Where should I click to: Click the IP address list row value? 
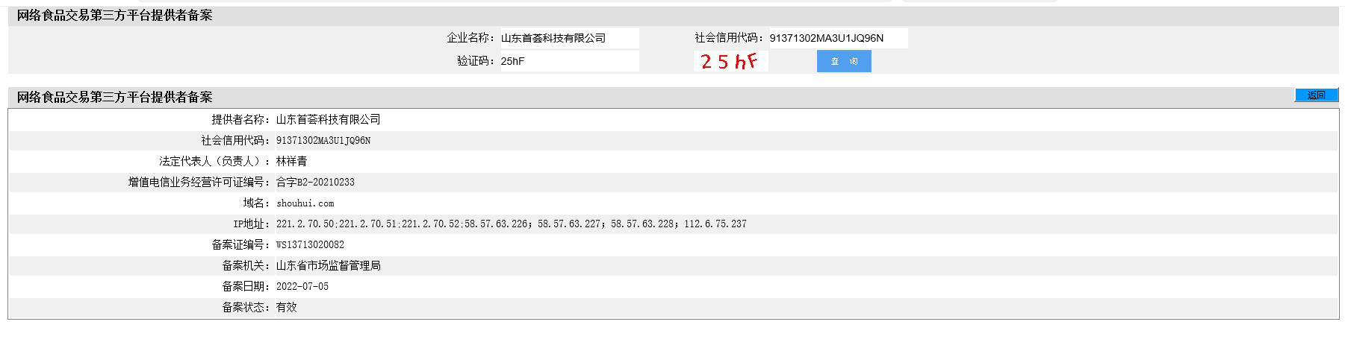coord(512,224)
